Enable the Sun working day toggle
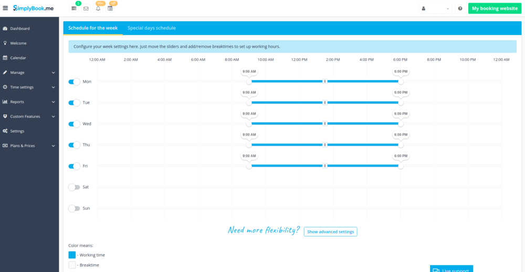 point(74,208)
